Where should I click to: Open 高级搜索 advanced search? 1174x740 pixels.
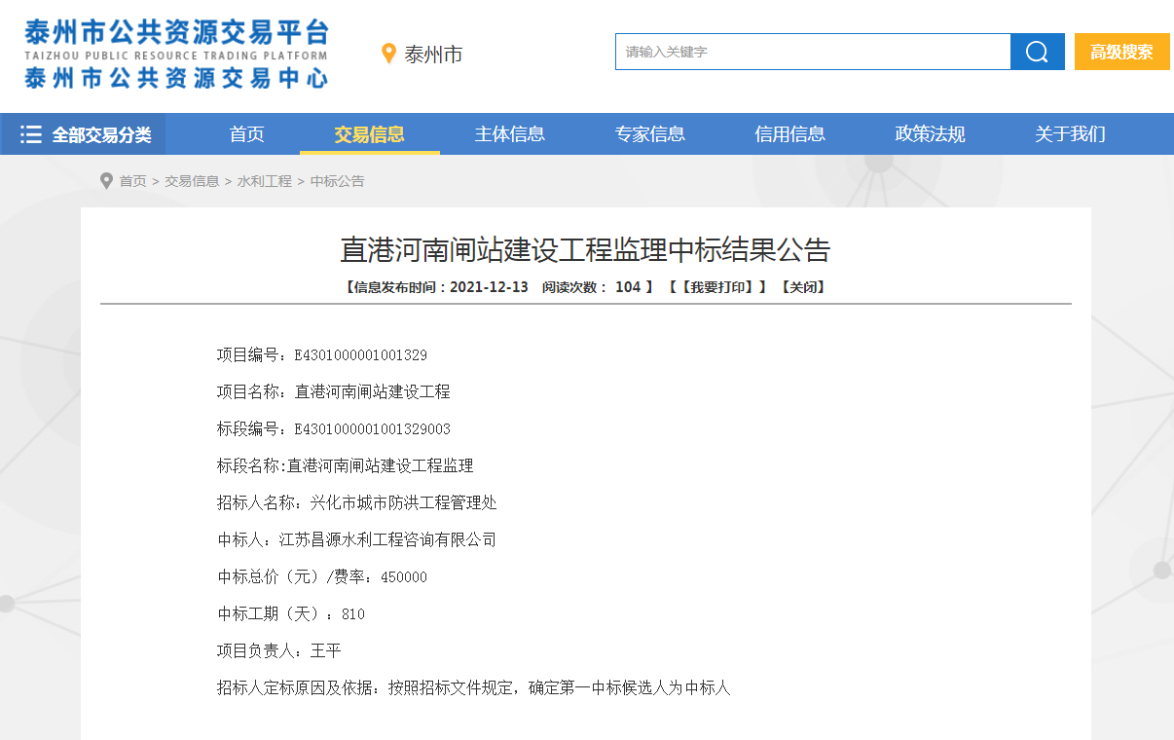[1121, 52]
